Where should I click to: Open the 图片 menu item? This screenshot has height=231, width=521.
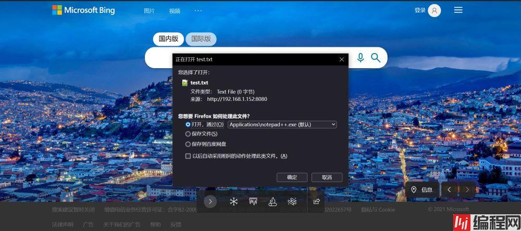click(x=149, y=10)
